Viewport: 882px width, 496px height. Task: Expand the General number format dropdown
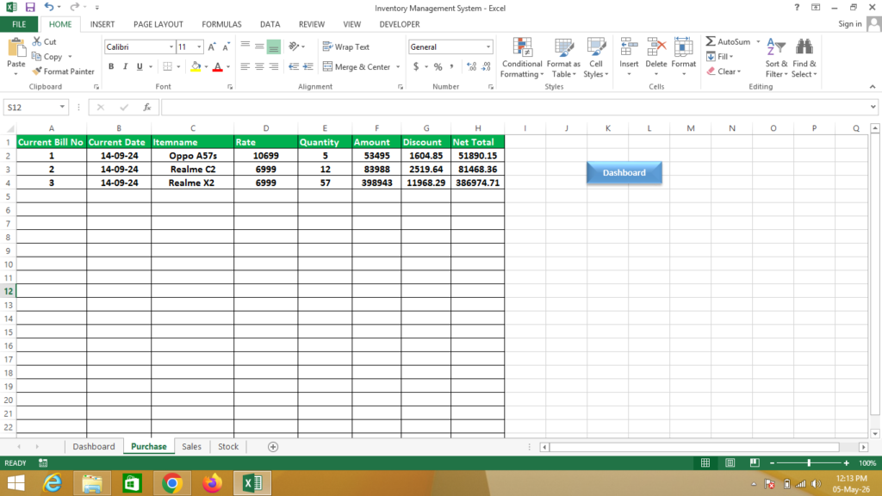pos(488,47)
